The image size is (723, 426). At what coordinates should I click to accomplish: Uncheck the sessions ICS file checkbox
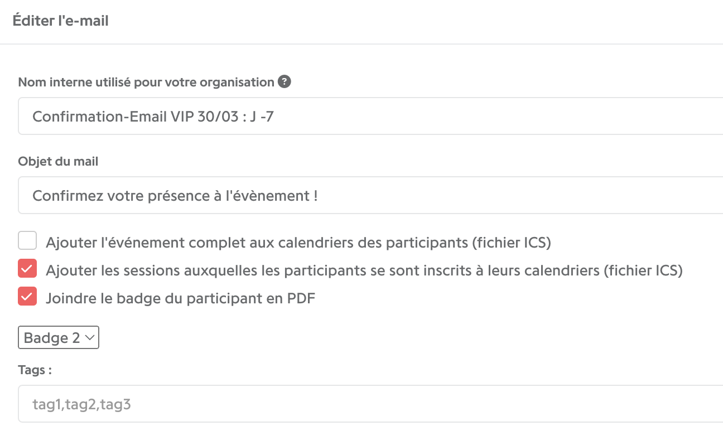tap(27, 269)
